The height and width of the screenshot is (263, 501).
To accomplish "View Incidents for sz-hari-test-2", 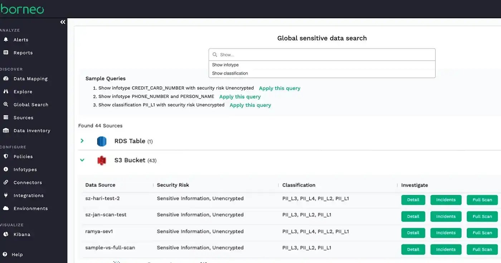I will [x=446, y=200].
